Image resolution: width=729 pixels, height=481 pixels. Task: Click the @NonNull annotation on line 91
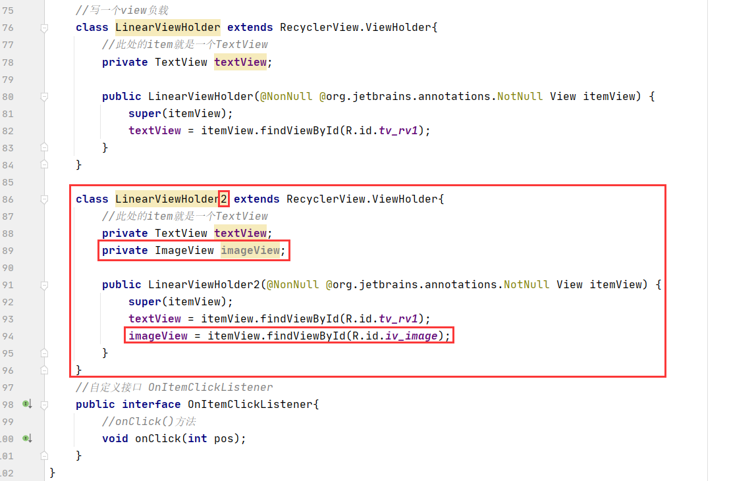pos(292,284)
